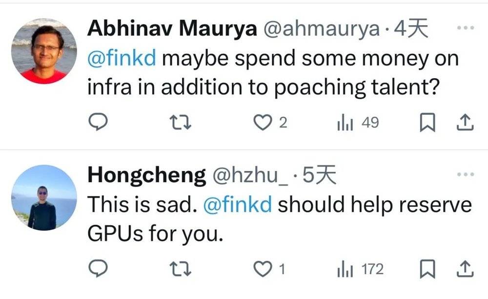Screen dimensions: 488x299
Task: Retweet Abhinav Maurya's tweet
Action: pyautogui.click(x=181, y=123)
